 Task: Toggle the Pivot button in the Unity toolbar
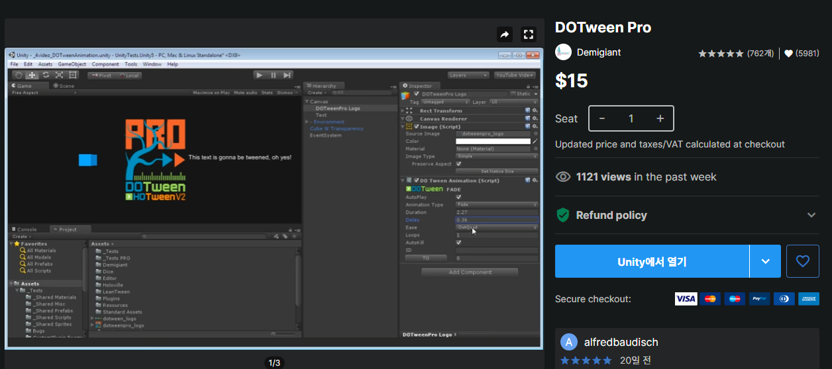(x=101, y=75)
